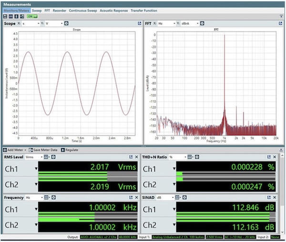Click the AC 20 kHz bandwidth status

[240, 237]
